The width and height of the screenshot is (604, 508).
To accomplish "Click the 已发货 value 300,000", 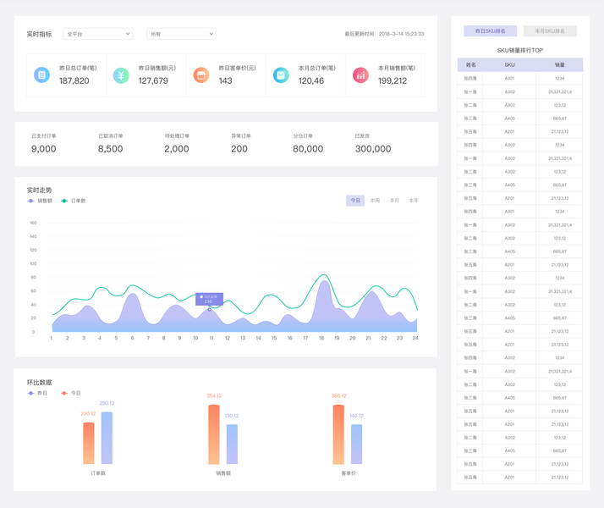I will pyautogui.click(x=373, y=149).
